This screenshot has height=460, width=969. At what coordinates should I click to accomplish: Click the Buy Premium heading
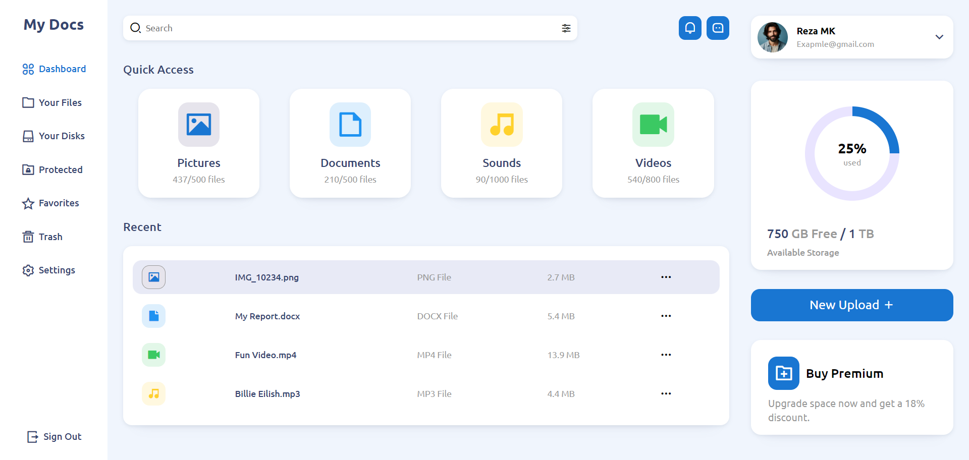pyautogui.click(x=844, y=374)
